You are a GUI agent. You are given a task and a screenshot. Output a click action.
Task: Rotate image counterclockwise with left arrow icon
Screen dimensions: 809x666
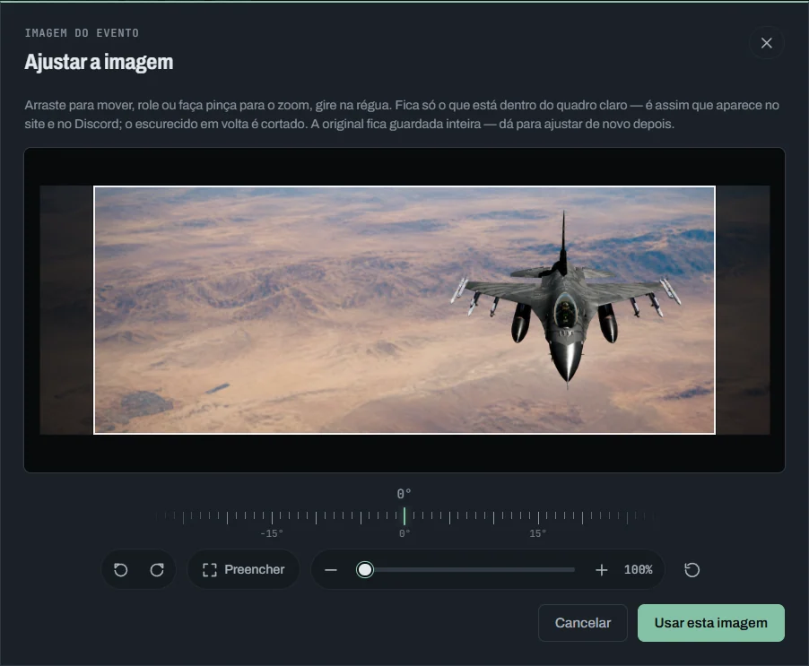click(x=121, y=569)
